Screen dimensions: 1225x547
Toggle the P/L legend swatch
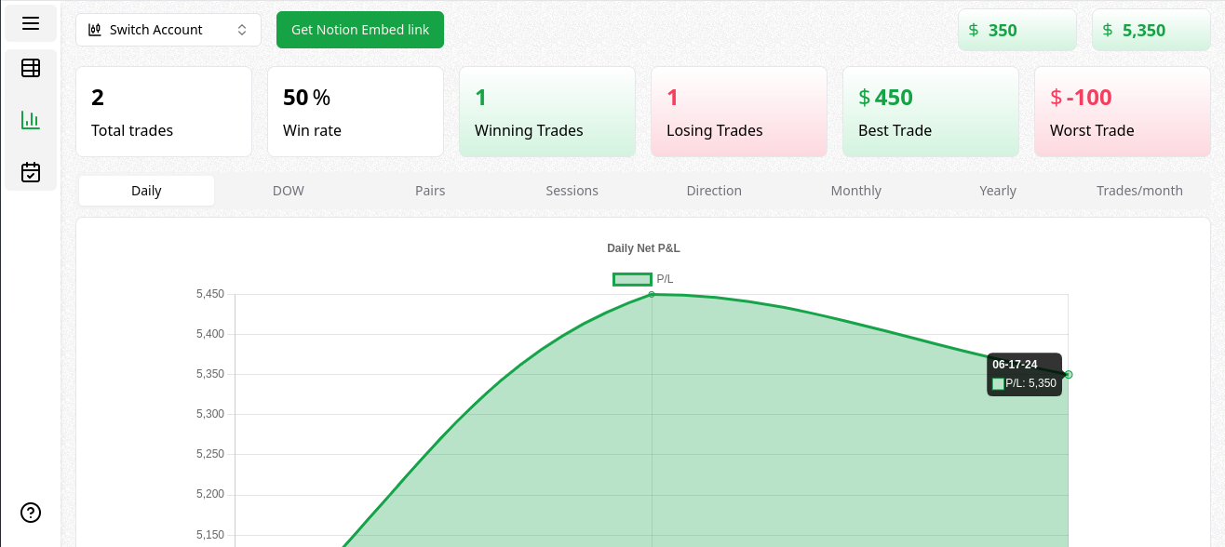point(632,279)
